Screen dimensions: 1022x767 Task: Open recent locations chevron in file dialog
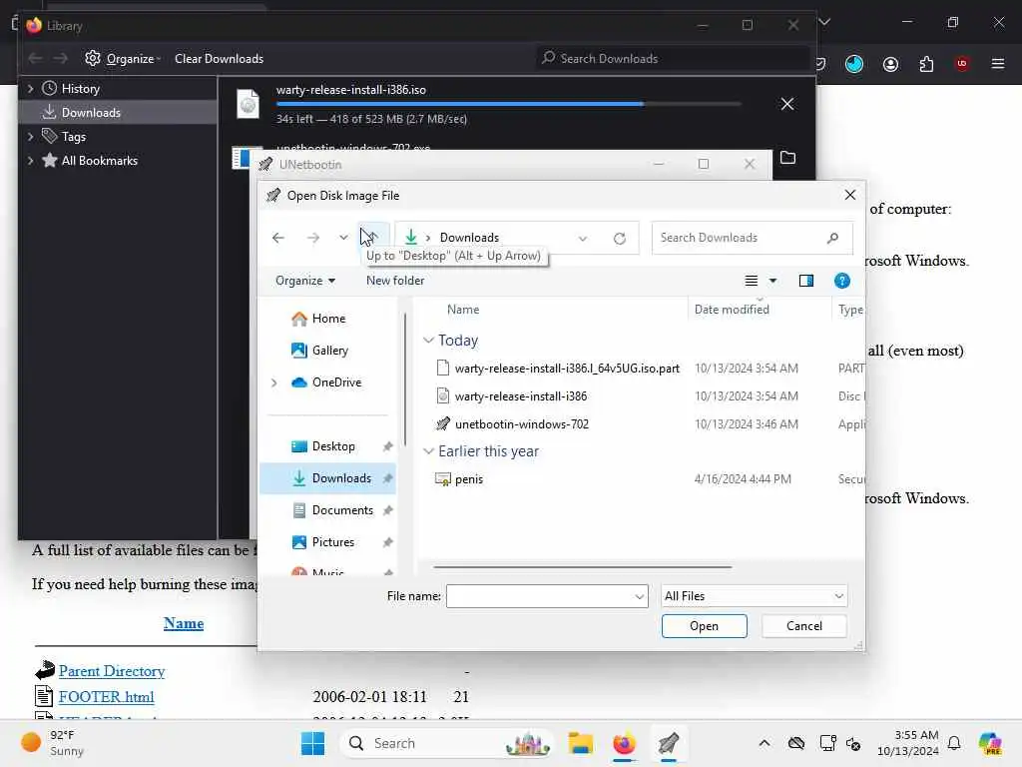coord(343,238)
